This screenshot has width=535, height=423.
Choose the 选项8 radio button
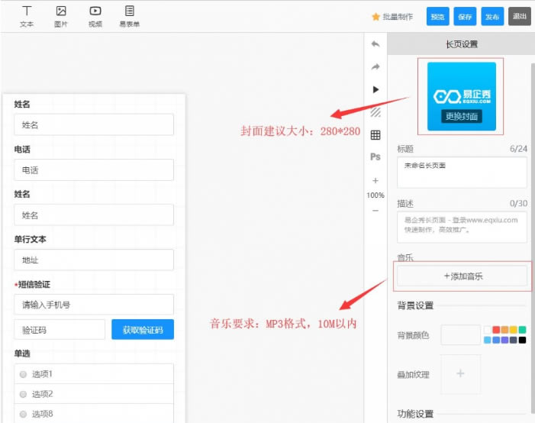pos(23,414)
